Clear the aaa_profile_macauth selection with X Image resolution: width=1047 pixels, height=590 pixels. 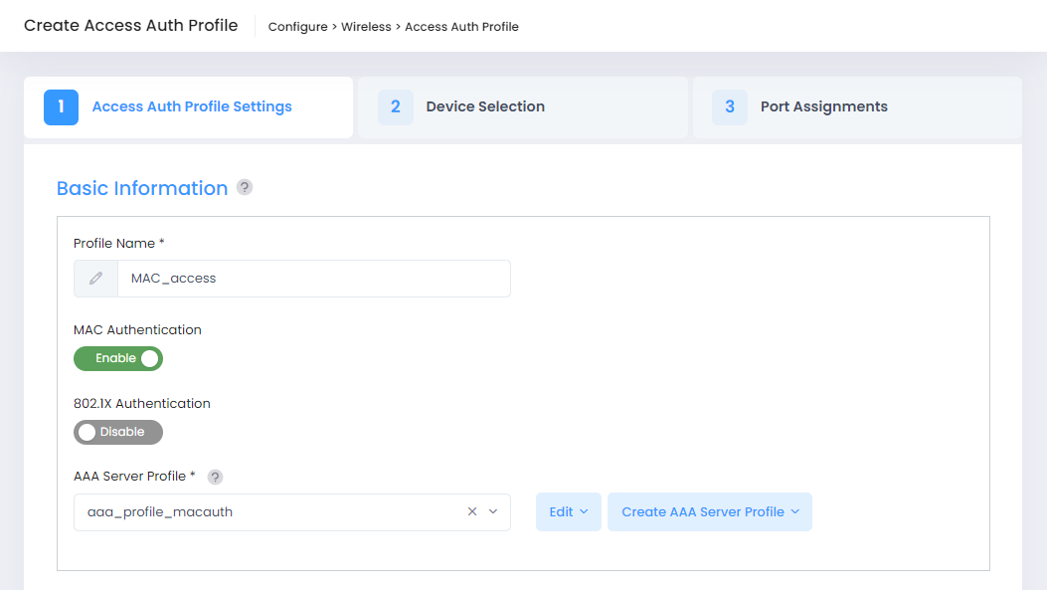472,511
